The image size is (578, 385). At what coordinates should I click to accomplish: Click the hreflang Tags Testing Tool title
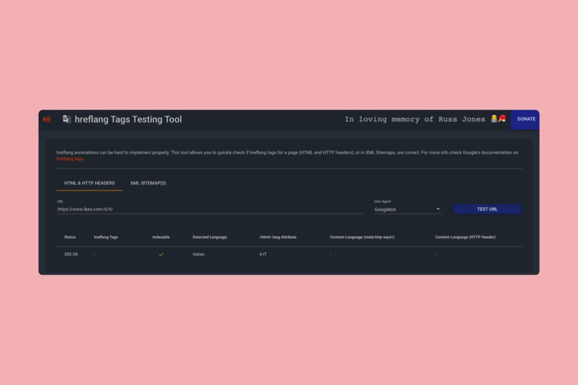pos(128,120)
